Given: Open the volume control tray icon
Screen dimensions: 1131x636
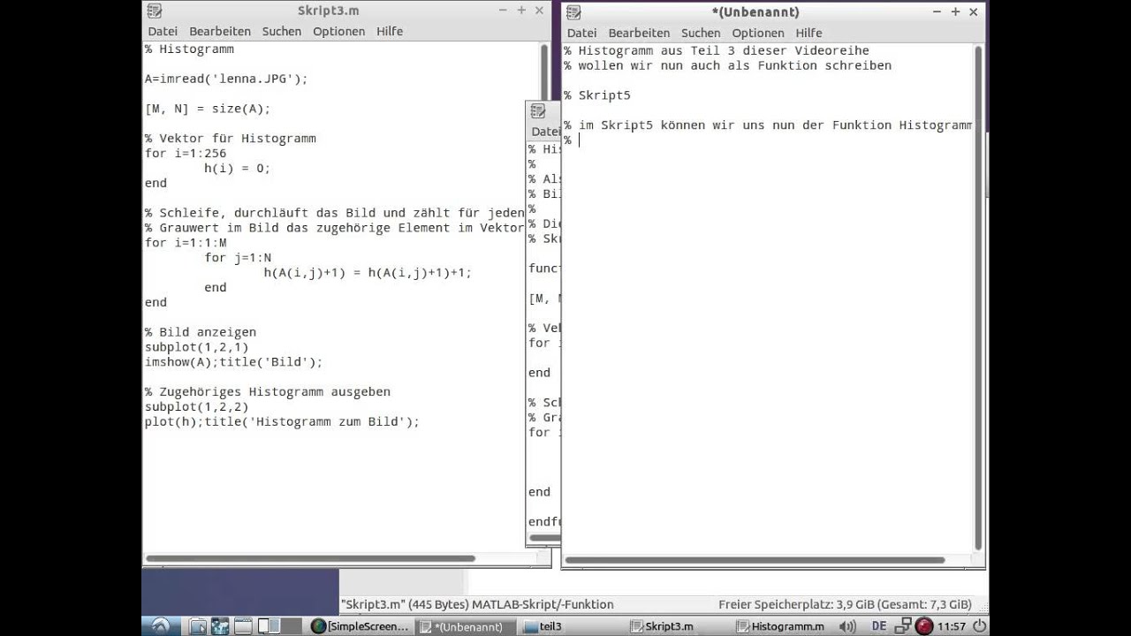Looking at the screenshot, I should pos(847,626).
